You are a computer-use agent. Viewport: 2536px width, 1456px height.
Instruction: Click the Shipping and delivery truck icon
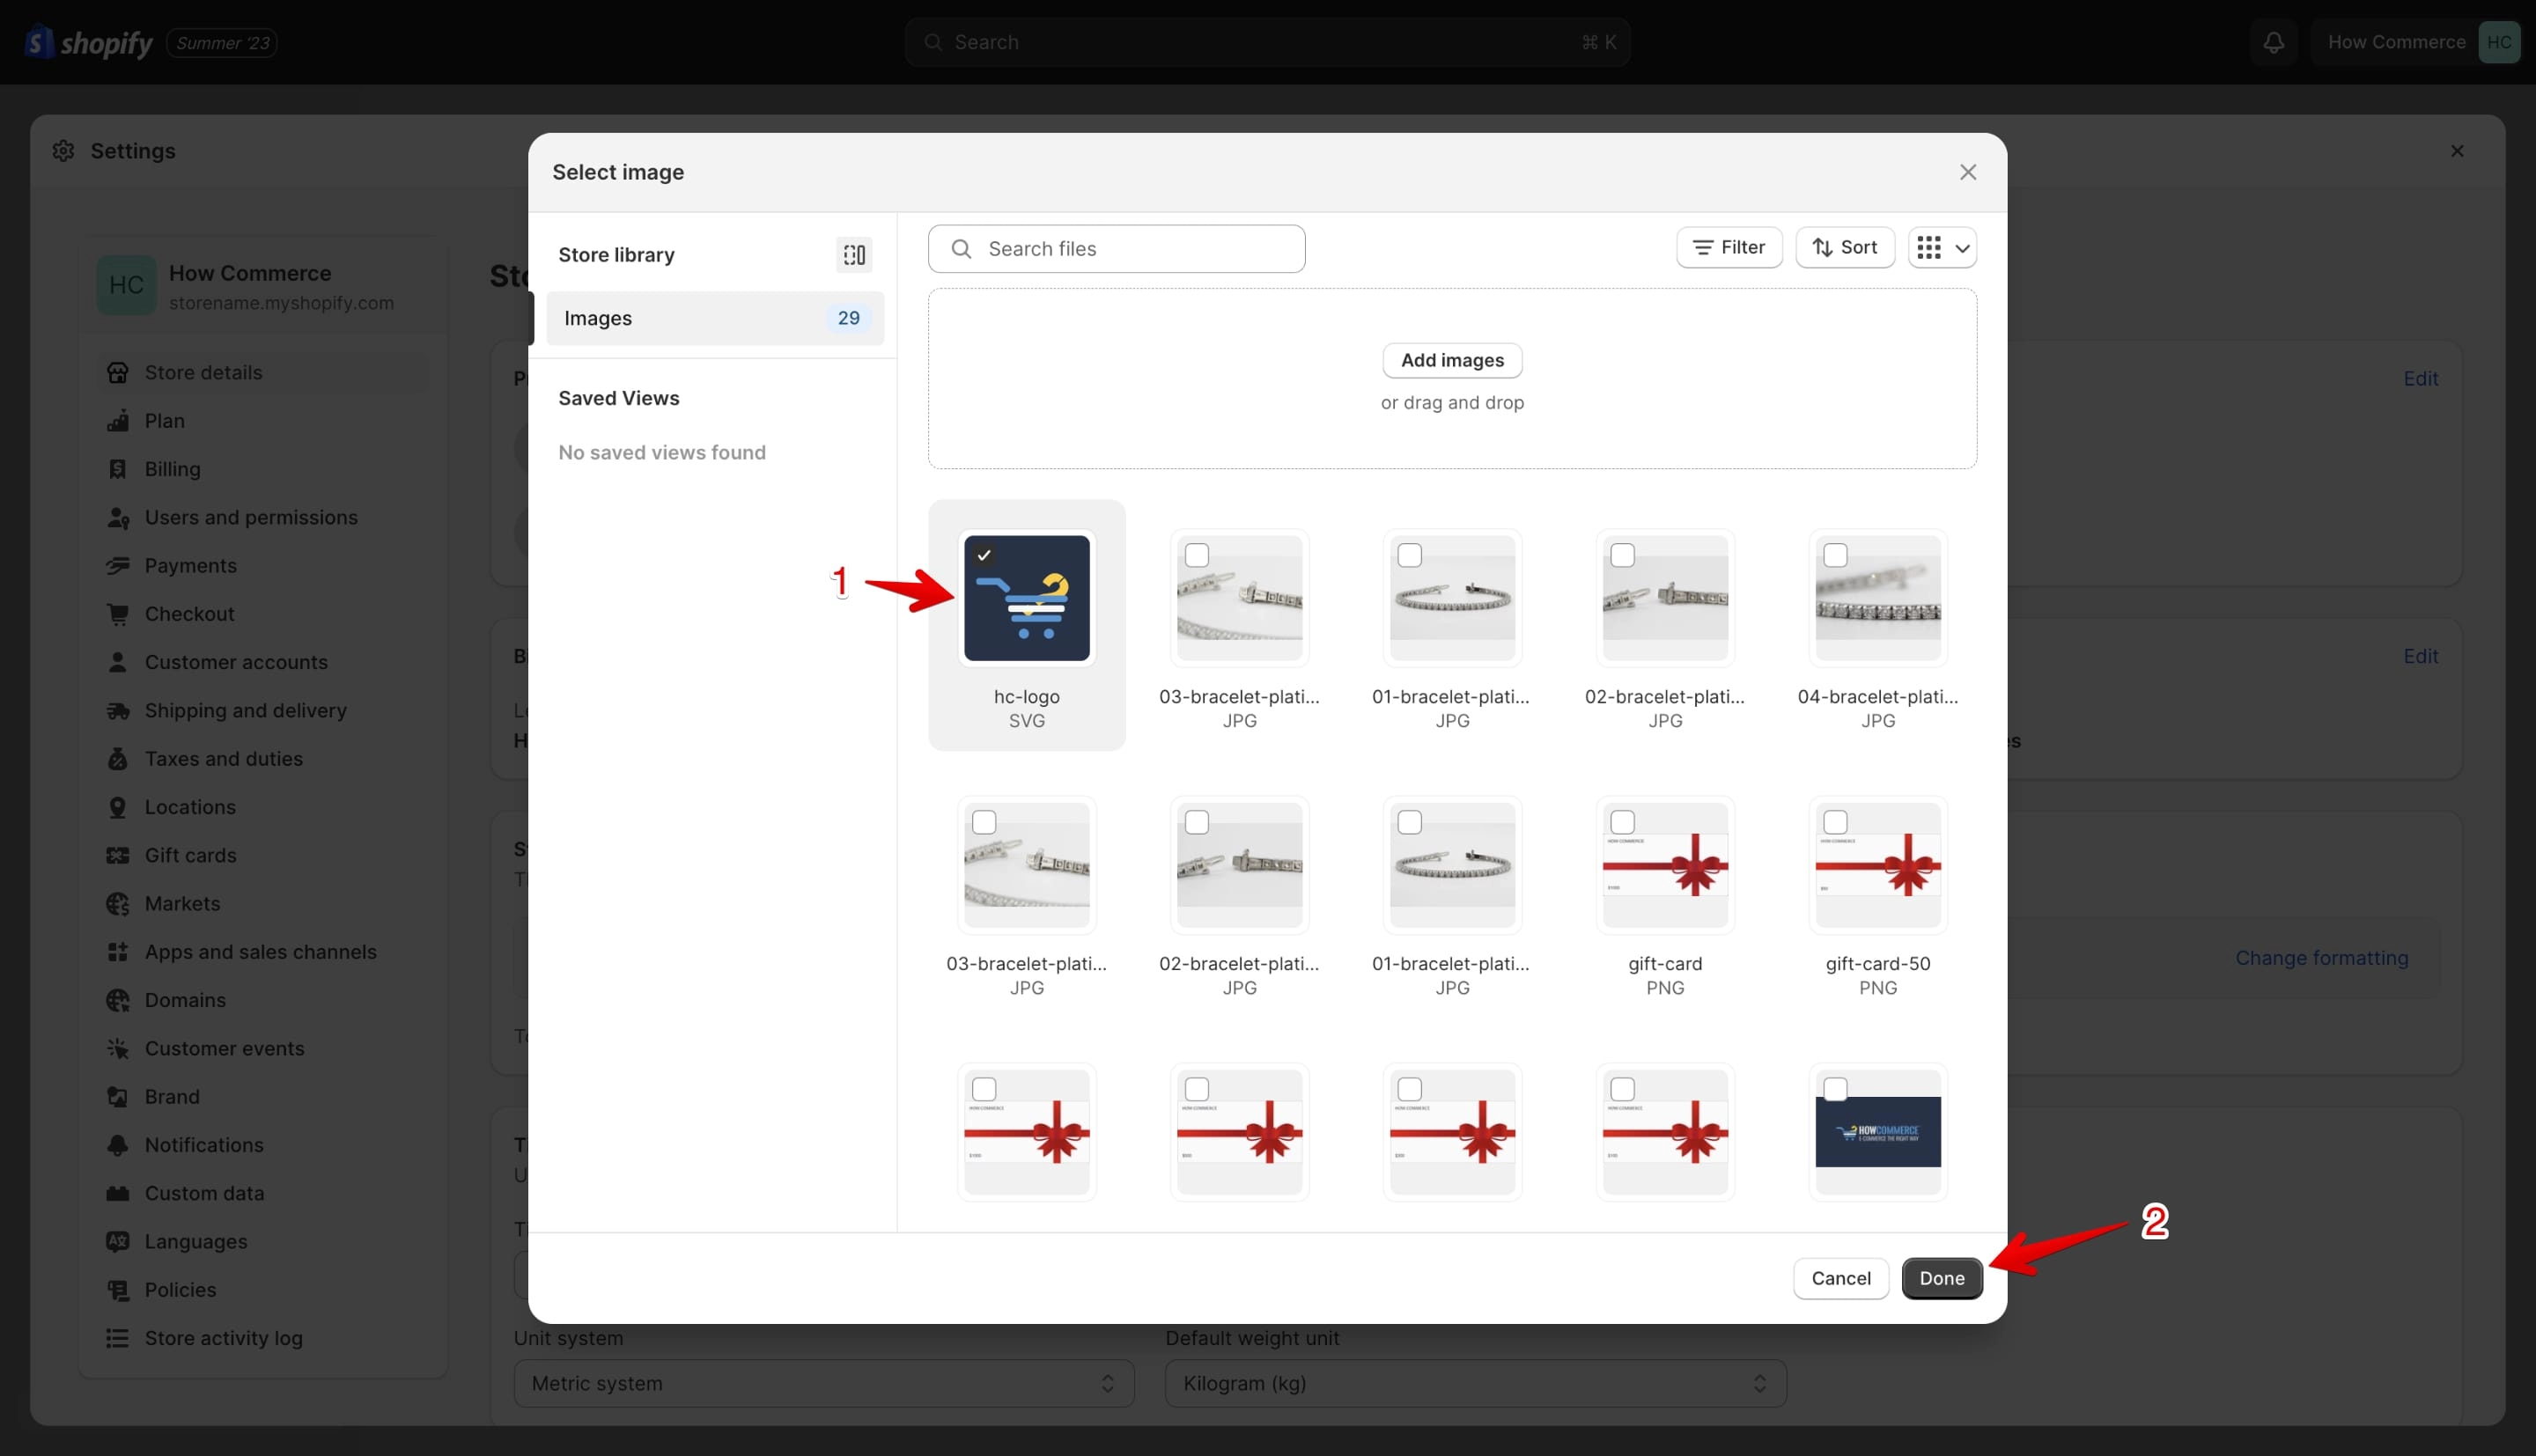[118, 711]
